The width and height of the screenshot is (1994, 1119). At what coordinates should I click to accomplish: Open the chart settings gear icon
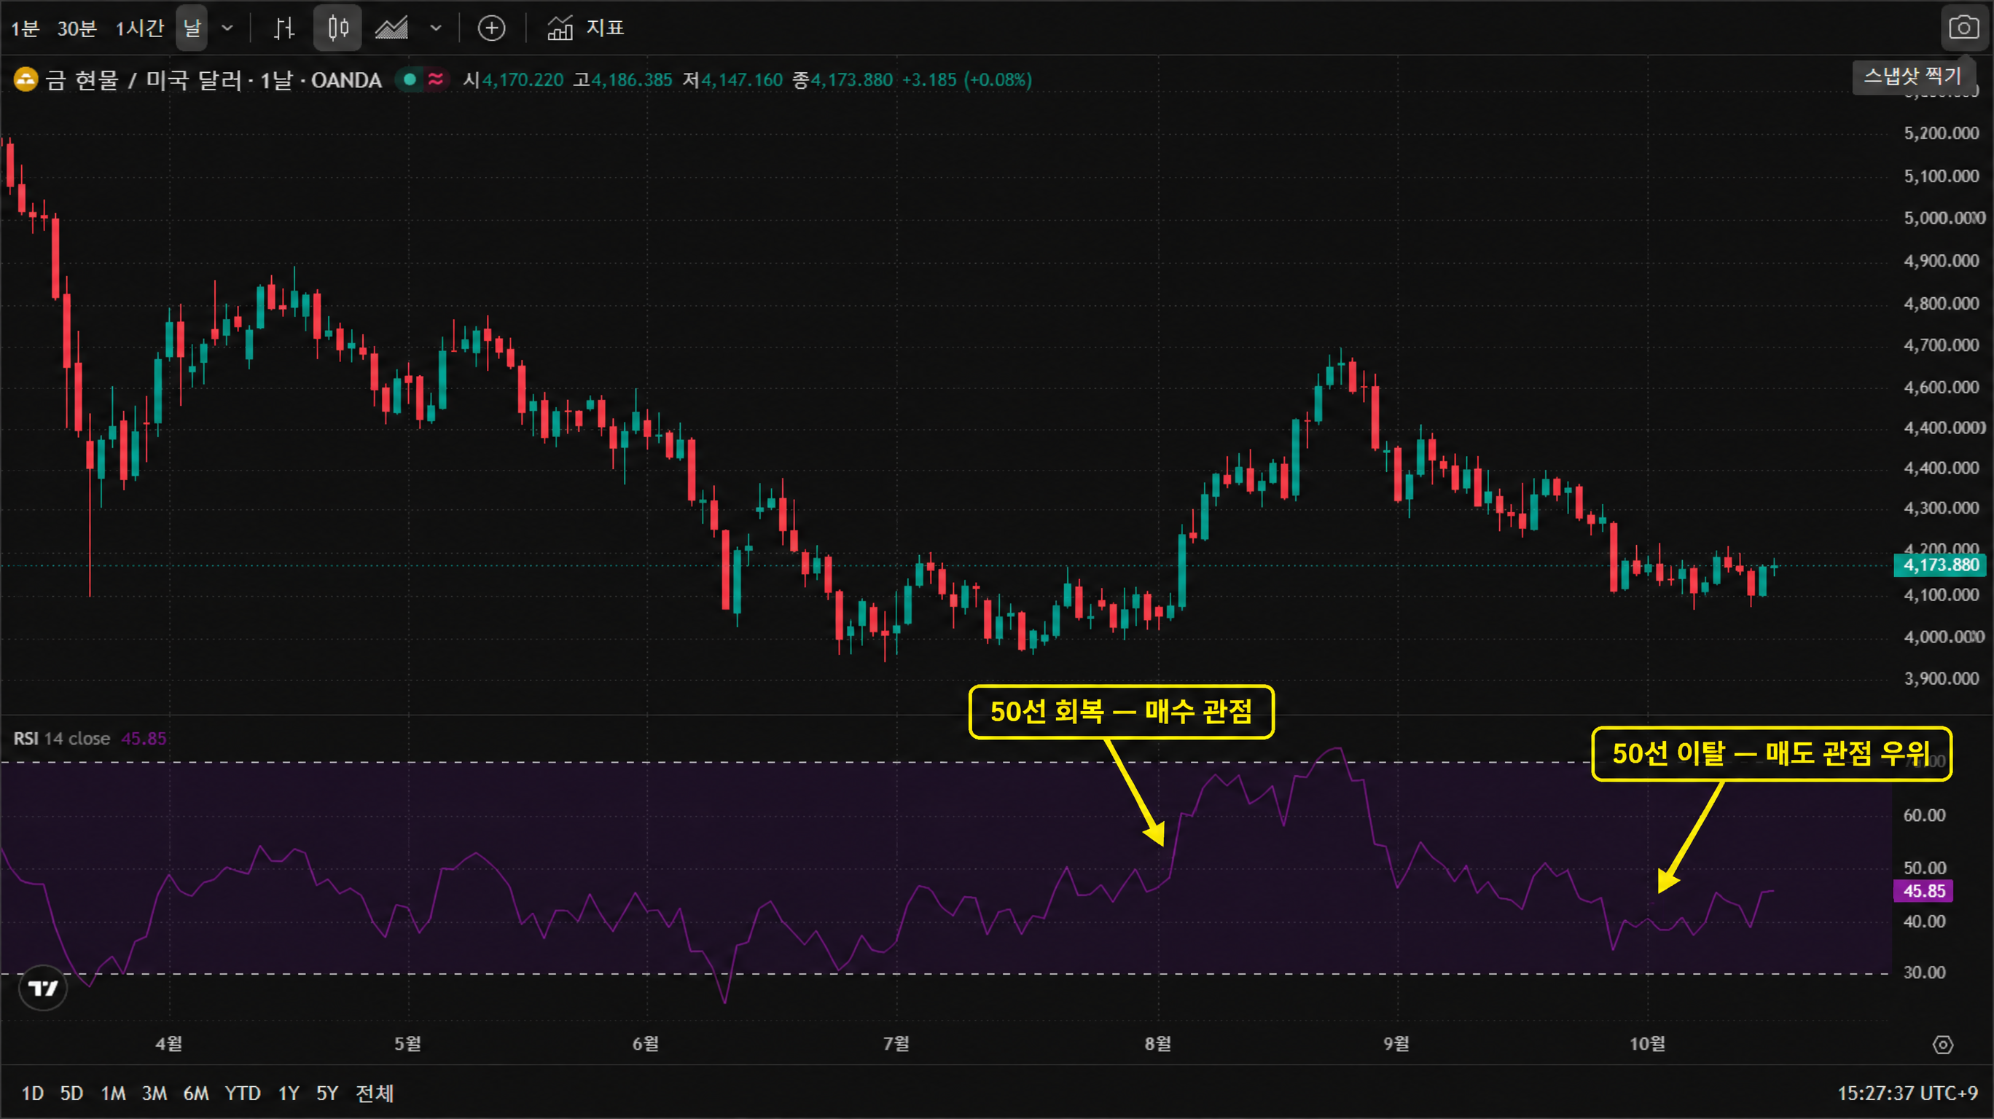(x=1943, y=1045)
